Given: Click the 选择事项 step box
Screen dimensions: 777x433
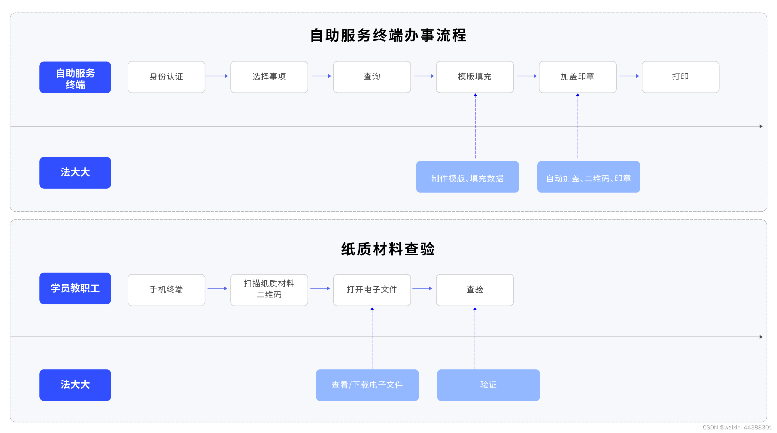Looking at the screenshot, I should [x=269, y=77].
